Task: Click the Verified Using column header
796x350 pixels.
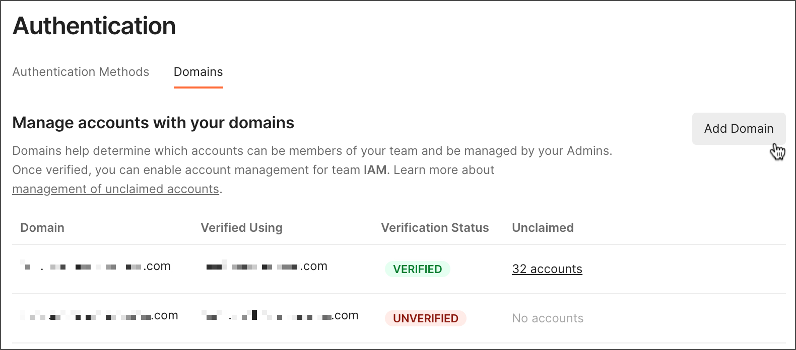Action: click(x=242, y=227)
